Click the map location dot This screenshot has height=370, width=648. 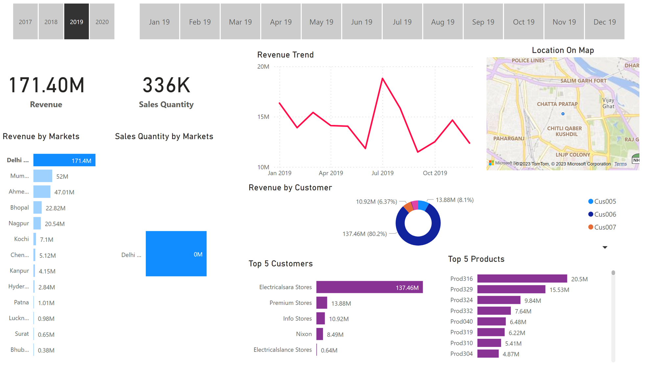563,114
